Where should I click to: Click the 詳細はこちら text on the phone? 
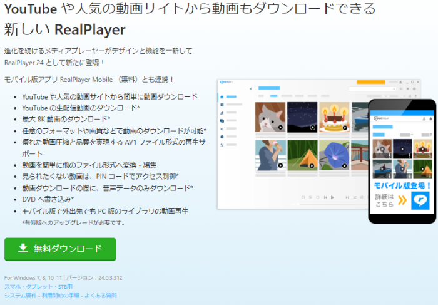[x=384, y=200]
